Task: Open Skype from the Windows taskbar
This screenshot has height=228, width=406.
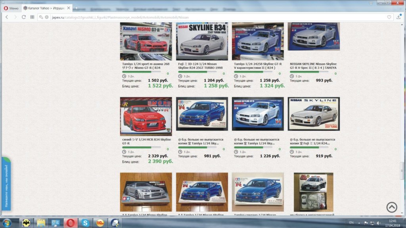Action: (85, 223)
